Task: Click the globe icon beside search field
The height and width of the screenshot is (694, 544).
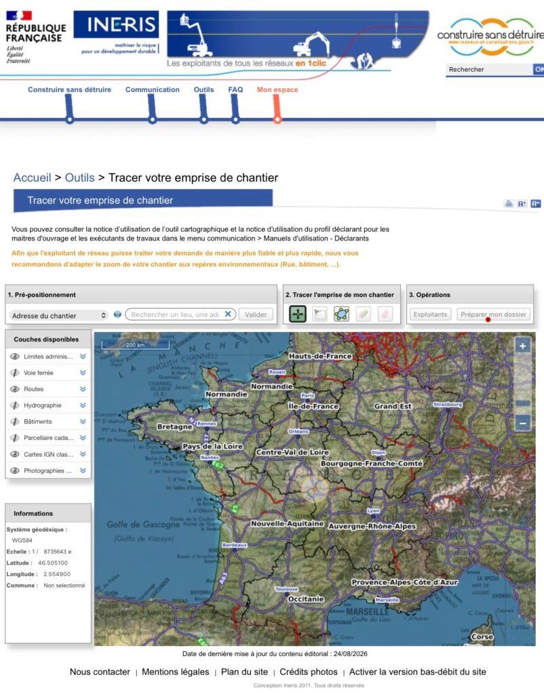Action: pos(117,314)
